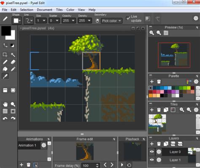This screenshot has width=200, height=168.
Task: Open the brush Size dropdown
Action: (x=41, y=21)
